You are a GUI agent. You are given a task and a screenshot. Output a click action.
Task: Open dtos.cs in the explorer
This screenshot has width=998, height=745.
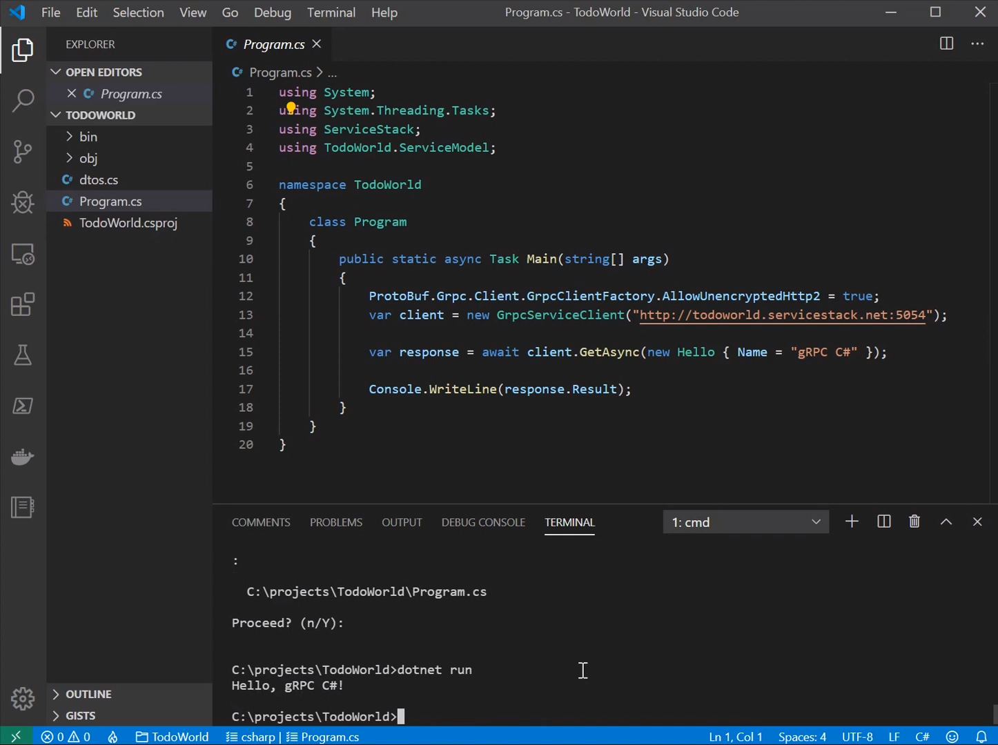pyautogui.click(x=130, y=179)
